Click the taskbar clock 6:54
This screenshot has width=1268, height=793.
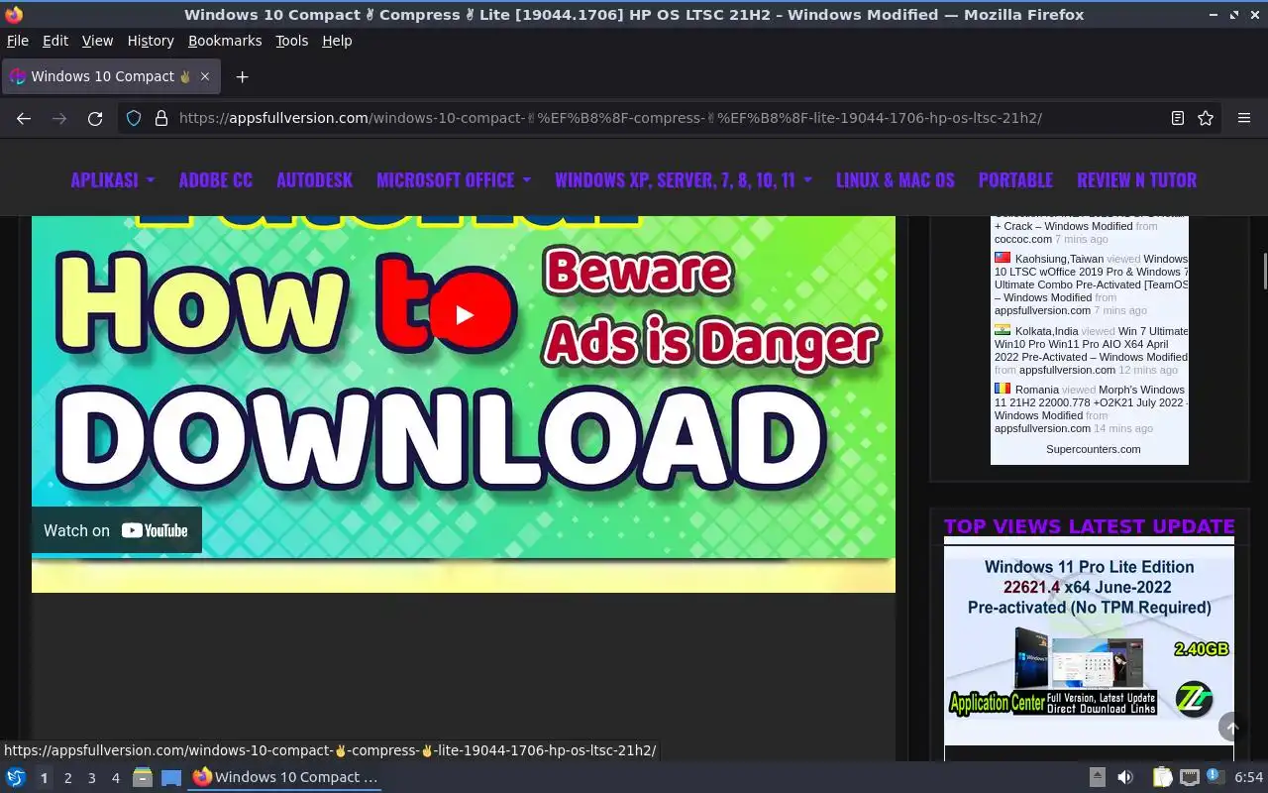point(1248,777)
